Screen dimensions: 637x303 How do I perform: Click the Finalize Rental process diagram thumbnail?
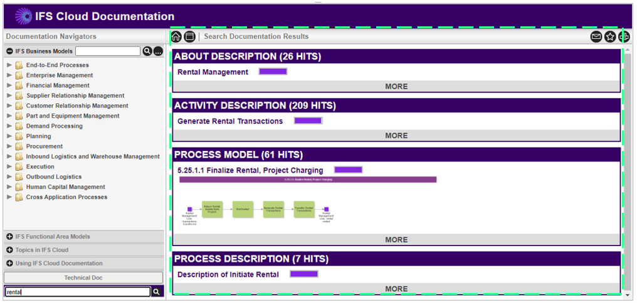pos(308,202)
